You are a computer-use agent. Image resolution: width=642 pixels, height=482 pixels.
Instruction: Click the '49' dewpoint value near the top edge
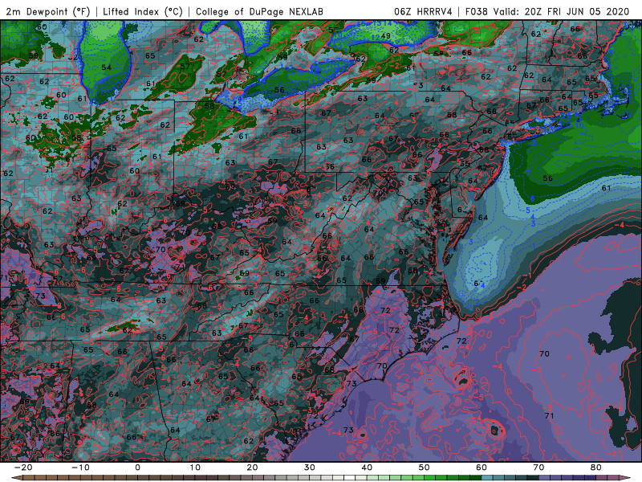tap(385, 36)
